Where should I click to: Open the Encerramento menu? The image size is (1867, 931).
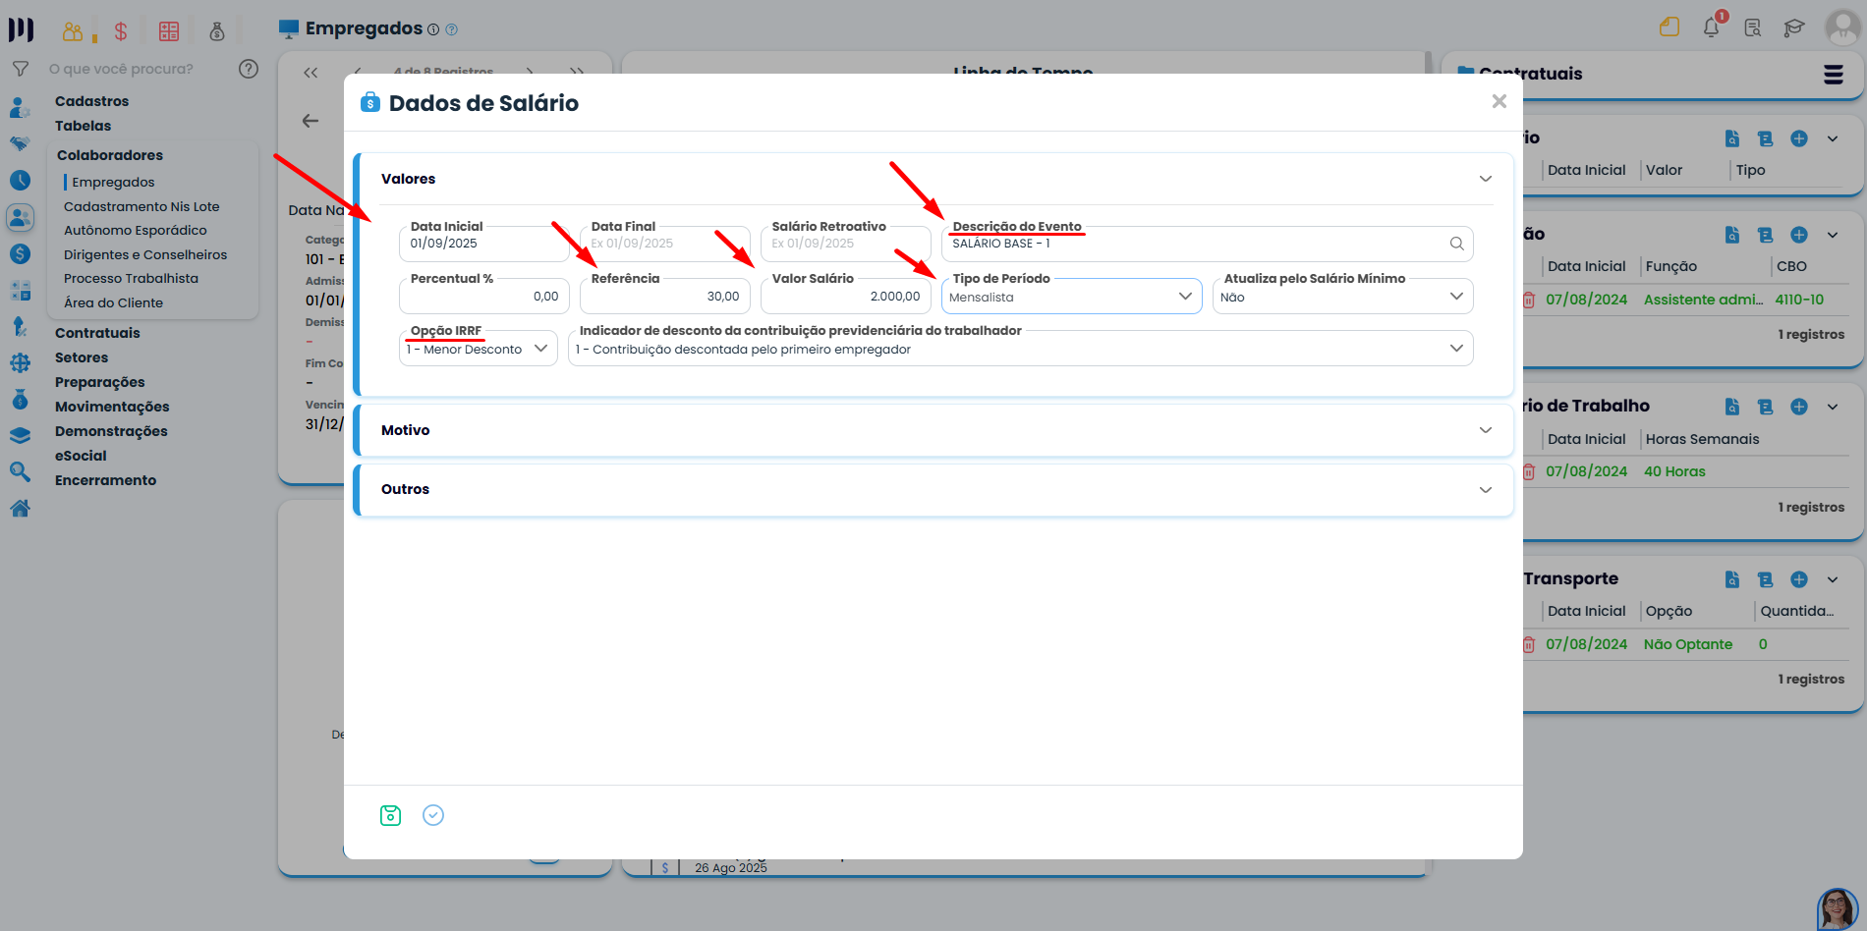click(x=105, y=480)
